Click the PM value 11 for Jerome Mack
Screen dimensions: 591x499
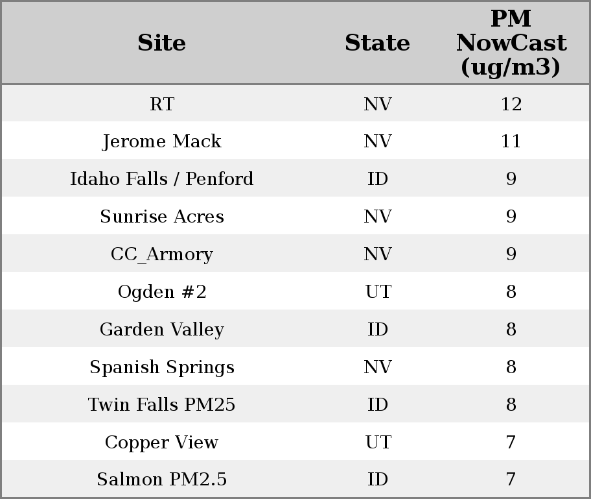[511, 141]
